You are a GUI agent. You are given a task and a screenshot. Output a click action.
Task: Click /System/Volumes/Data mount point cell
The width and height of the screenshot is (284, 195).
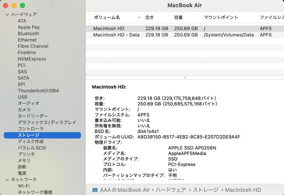click(229, 35)
